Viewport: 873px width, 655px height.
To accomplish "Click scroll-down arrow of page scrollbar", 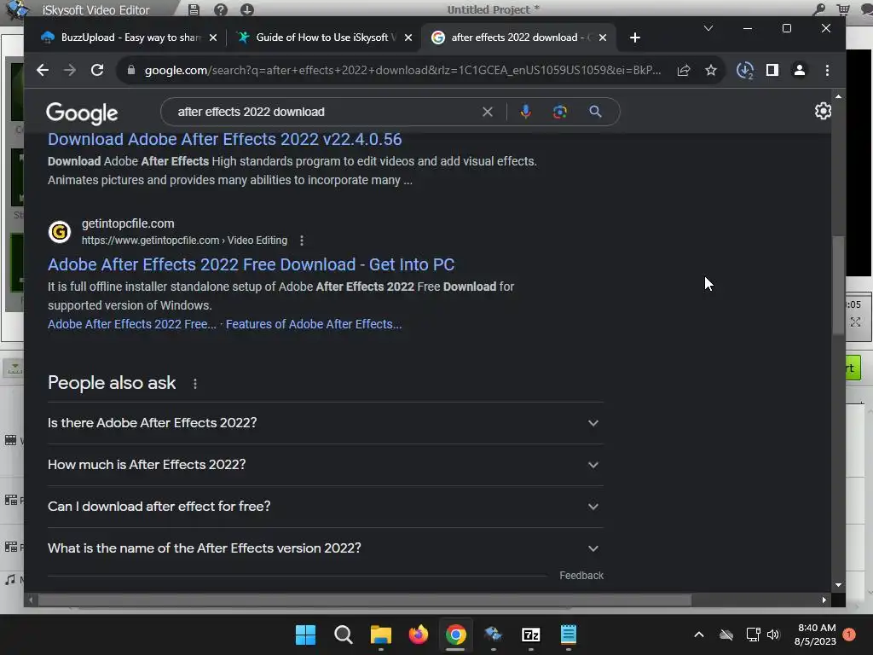I will click(x=838, y=585).
